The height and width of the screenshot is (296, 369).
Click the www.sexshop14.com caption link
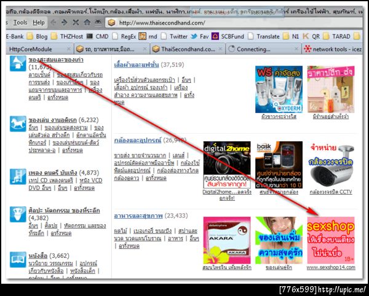[x=331, y=268]
